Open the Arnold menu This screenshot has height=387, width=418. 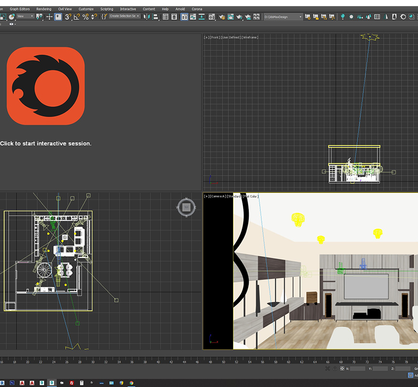point(180,9)
